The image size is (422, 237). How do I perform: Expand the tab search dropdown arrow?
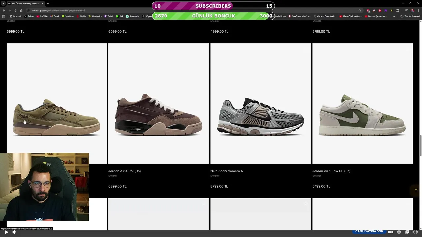tap(3, 3)
